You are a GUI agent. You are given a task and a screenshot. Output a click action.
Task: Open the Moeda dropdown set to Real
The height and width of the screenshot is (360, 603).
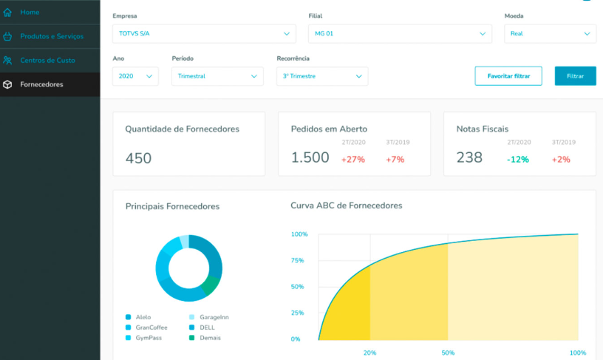550,34
